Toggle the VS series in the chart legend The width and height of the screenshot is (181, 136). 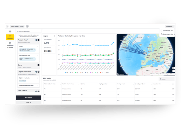coord(76,73)
